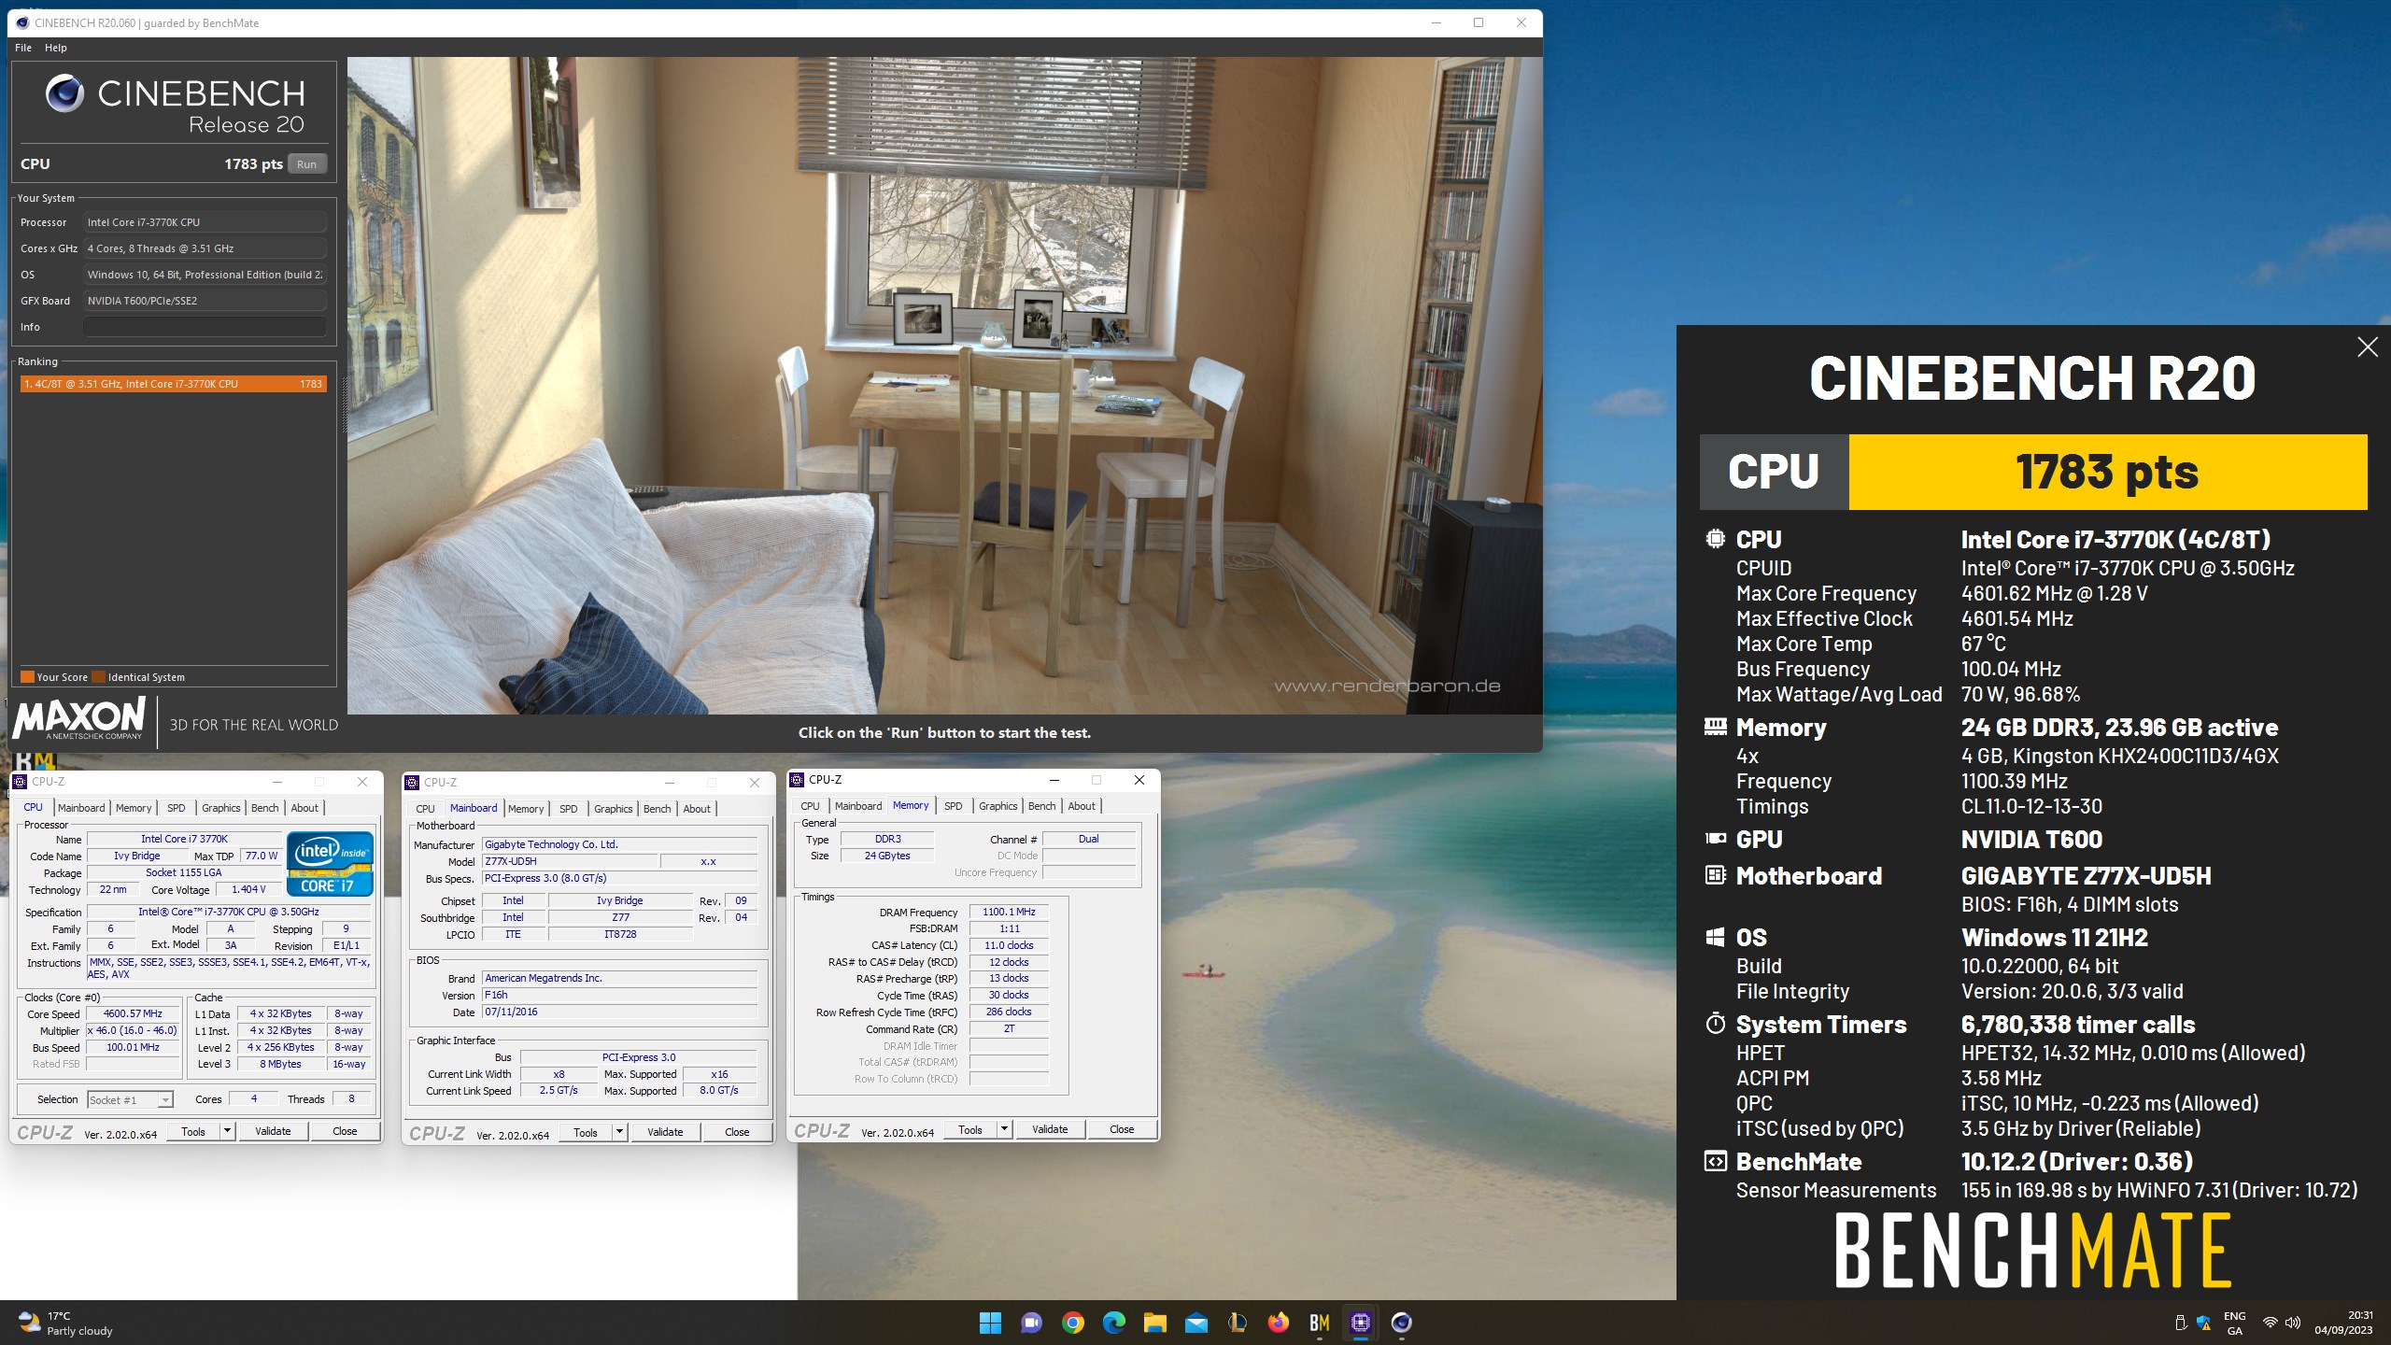This screenshot has height=1345, width=2391.
Task: Click the empty Info field in Cinebench
Action: pyautogui.click(x=205, y=327)
